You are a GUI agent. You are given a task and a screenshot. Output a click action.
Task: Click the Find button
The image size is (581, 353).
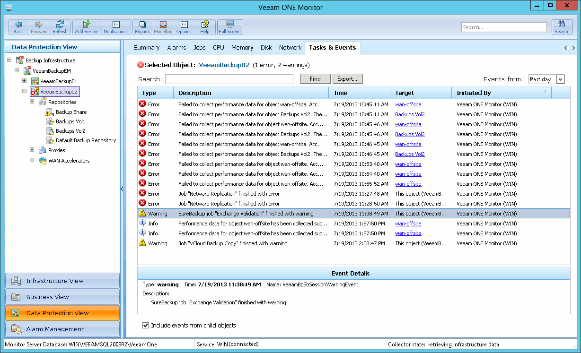point(315,79)
